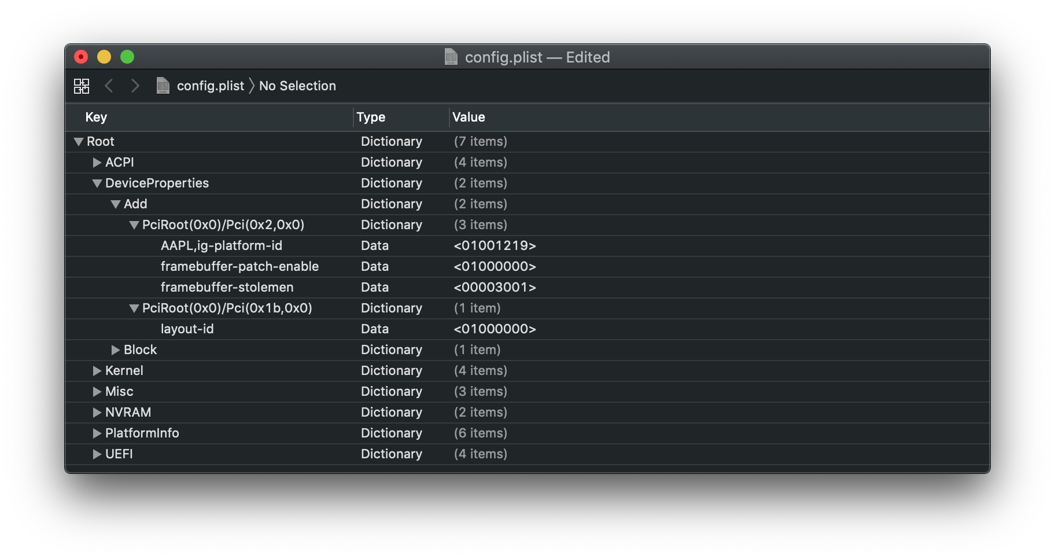The height and width of the screenshot is (559, 1055).
Task: Select the layout-id data value
Action: (x=495, y=329)
